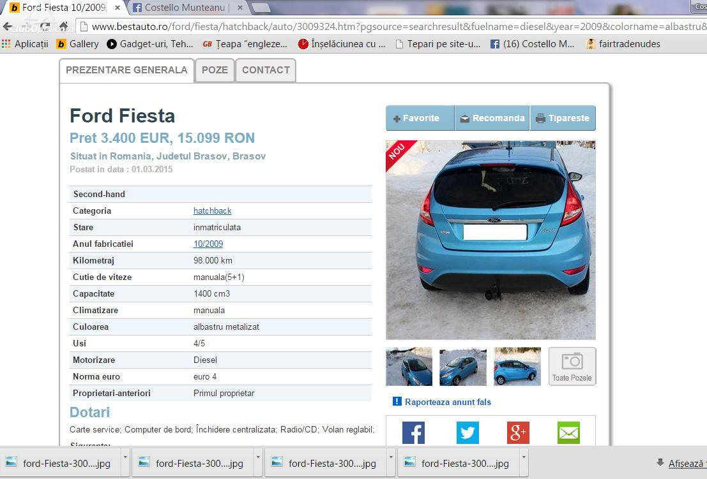Close the Ford Fiesta 10/2009 tab
Screen dimensions: 707x479
pyautogui.click(x=118, y=8)
